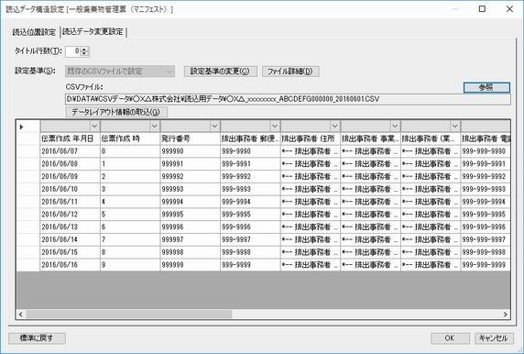Click the キャンセル button

pyautogui.click(x=494, y=338)
